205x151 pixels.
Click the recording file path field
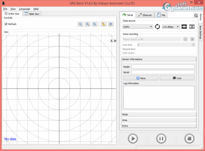[152, 39]
